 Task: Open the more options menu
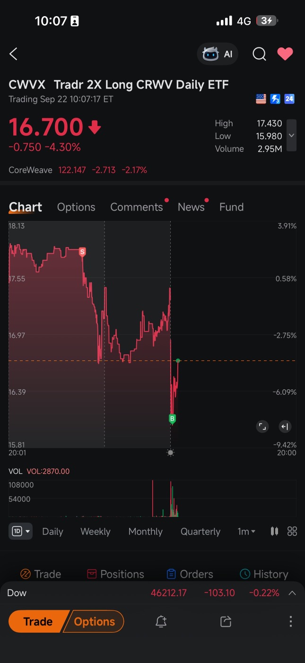pos(290,621)
